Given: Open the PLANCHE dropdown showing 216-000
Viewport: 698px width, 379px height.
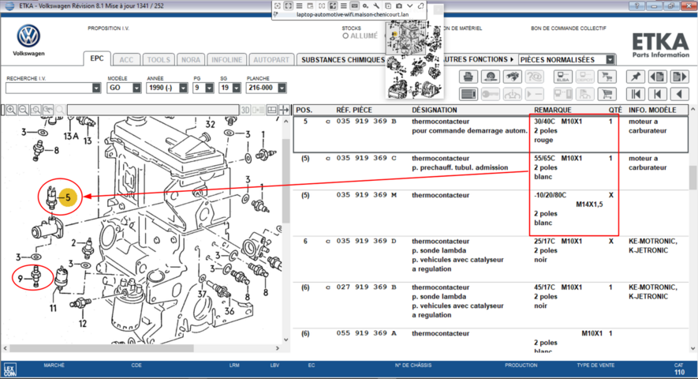Looking at the screenshot, I should tap(282, 88).
